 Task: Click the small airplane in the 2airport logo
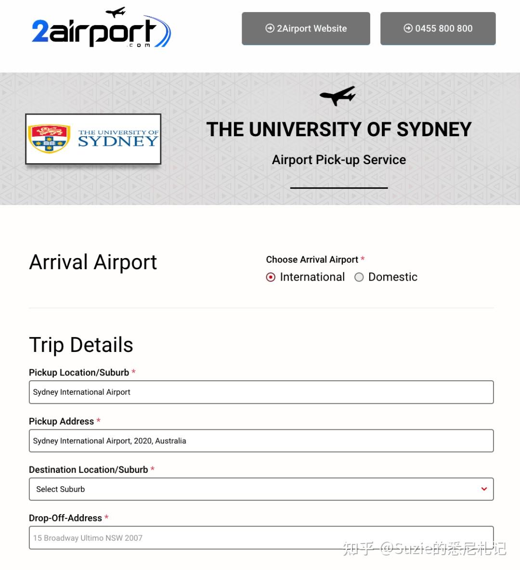[x=116, y=12]
